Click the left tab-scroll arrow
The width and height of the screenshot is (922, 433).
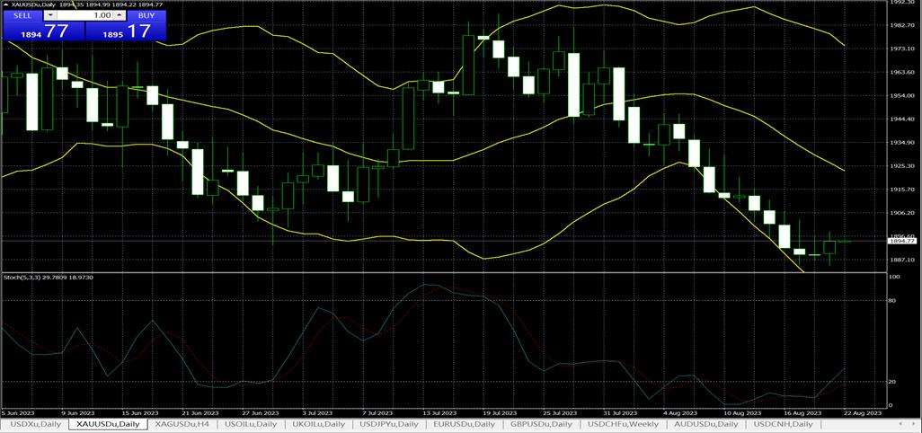point(902,424)
